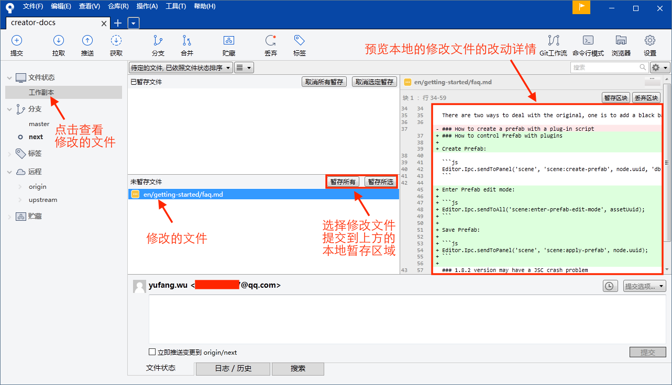Image resolution: width=672 pixels, height=385 pixels.
Task: Open Git工作流 (Git Flow)
Action: pos(554,41)
